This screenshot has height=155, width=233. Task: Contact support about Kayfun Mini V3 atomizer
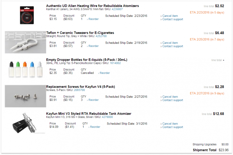(173, 127)
